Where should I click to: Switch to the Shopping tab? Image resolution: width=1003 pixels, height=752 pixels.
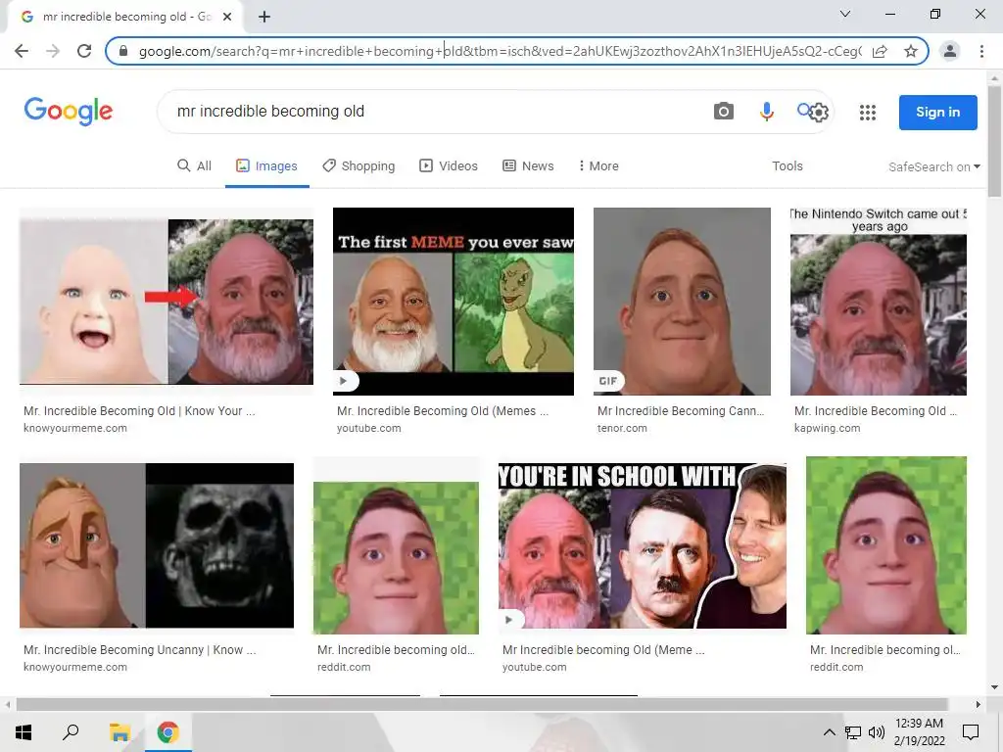pos(358,165)
